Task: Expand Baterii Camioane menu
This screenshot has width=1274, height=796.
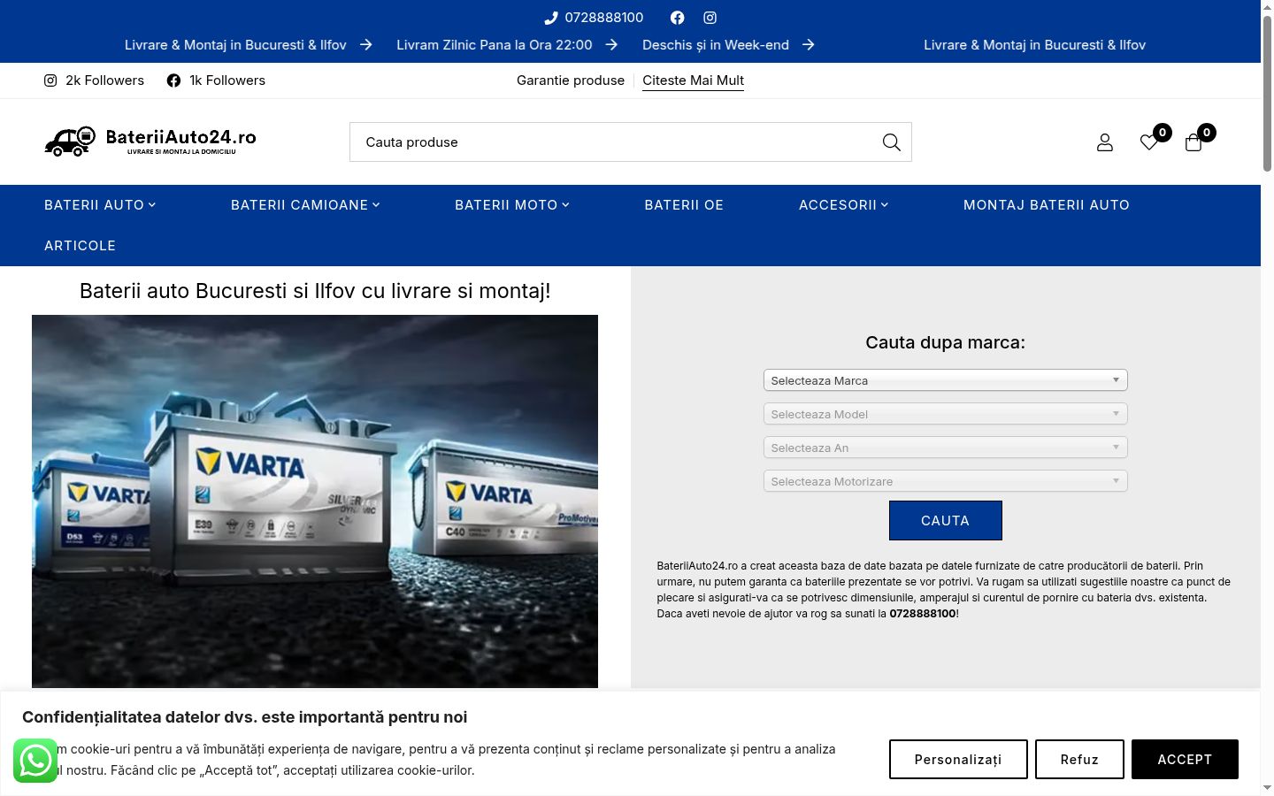Action: (x=305, y=205)
